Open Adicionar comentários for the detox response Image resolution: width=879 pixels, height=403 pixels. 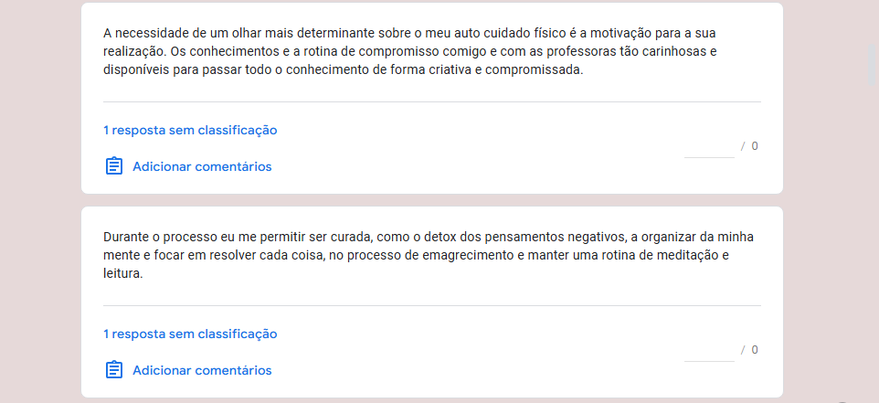[x=202, y=370]
